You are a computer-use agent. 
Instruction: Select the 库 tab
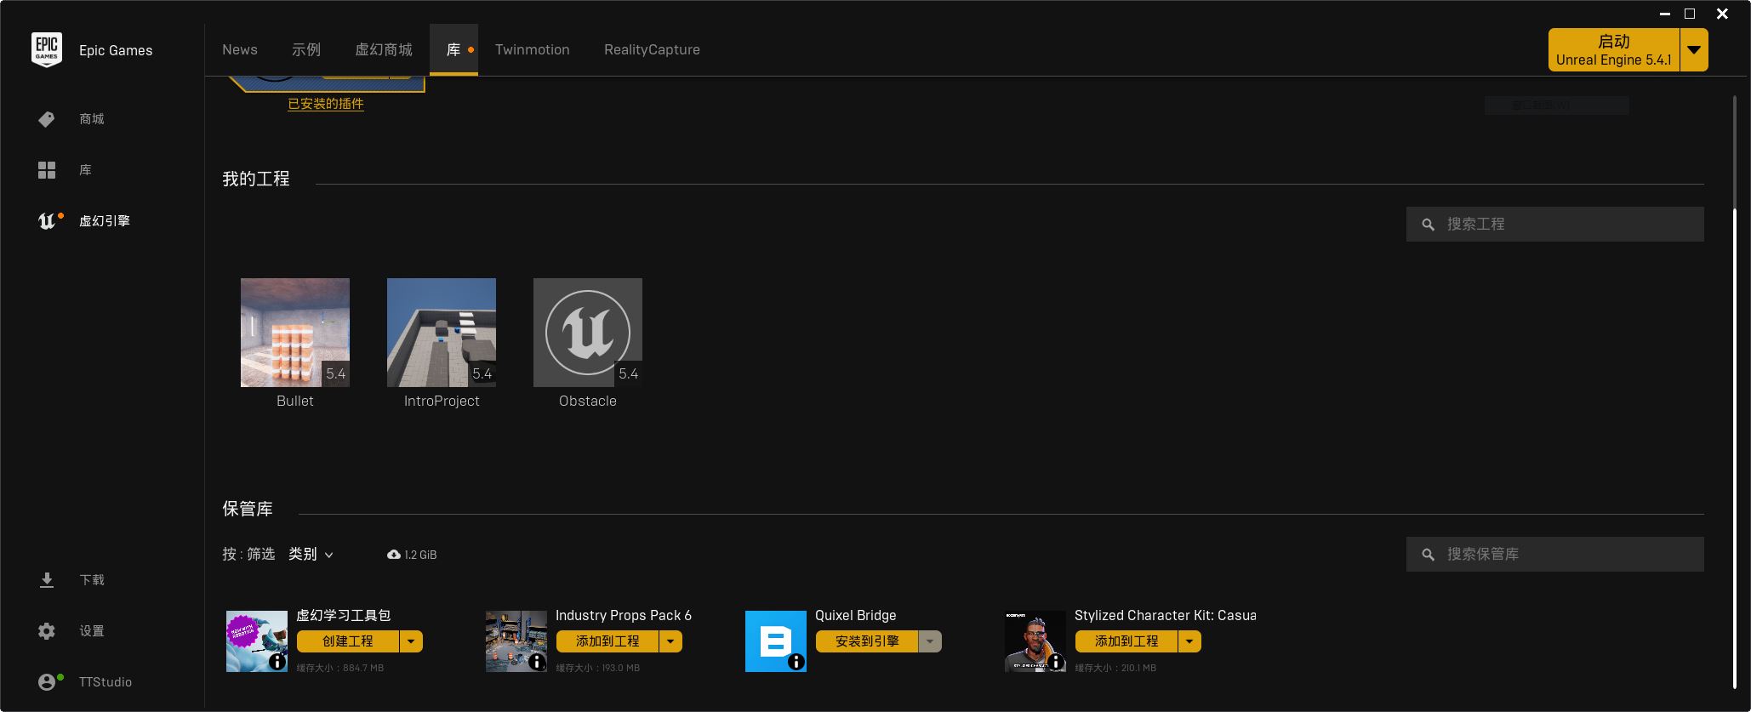[453, 50]
